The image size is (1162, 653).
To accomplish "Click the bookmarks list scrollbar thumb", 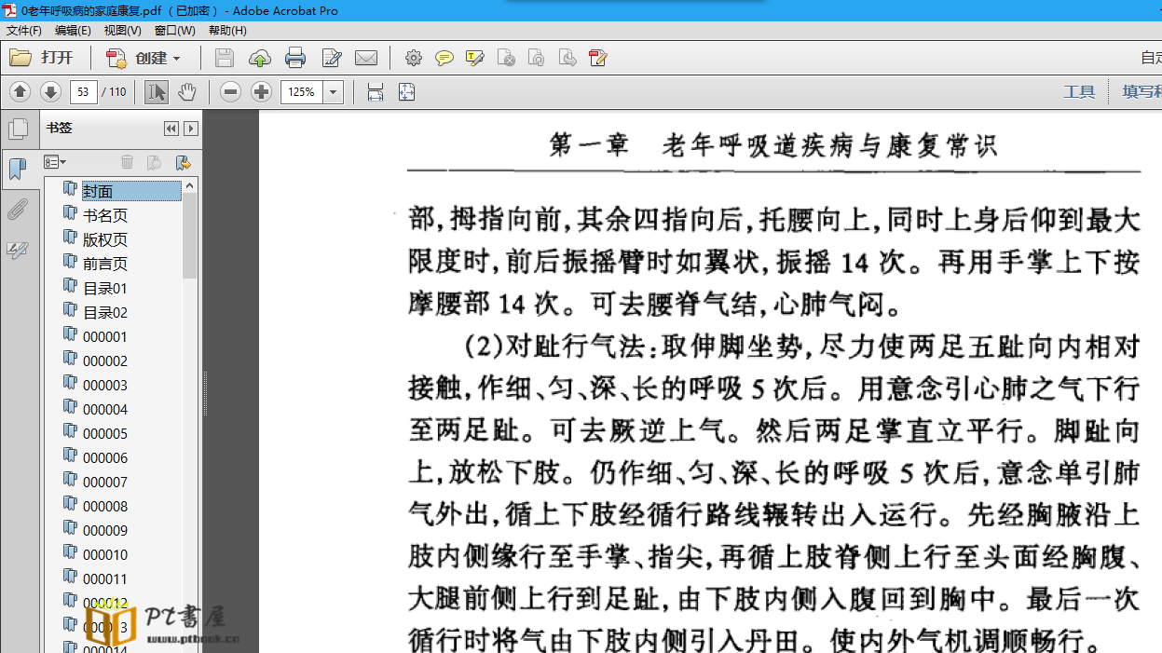I will point(190,236).
